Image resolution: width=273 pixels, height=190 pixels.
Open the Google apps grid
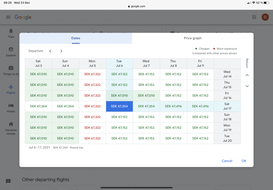click(x=254, y=17)
